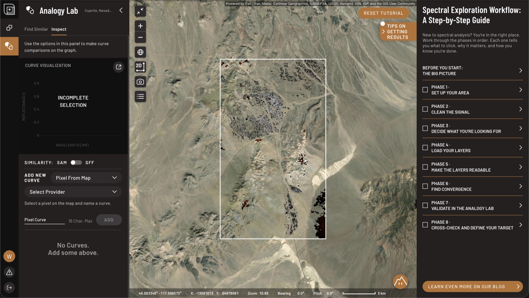Collapse the Analogy Lab panel with back arrow

point(121,10)
